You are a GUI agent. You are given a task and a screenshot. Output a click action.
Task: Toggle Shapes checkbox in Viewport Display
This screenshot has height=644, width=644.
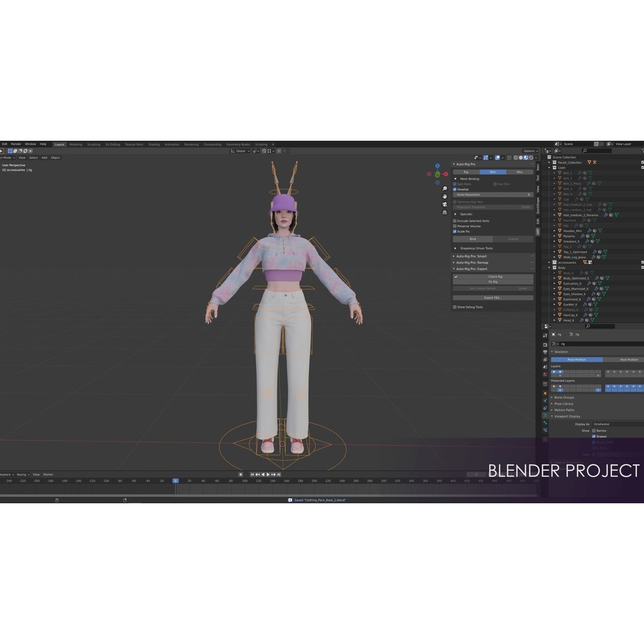(594, 436)
